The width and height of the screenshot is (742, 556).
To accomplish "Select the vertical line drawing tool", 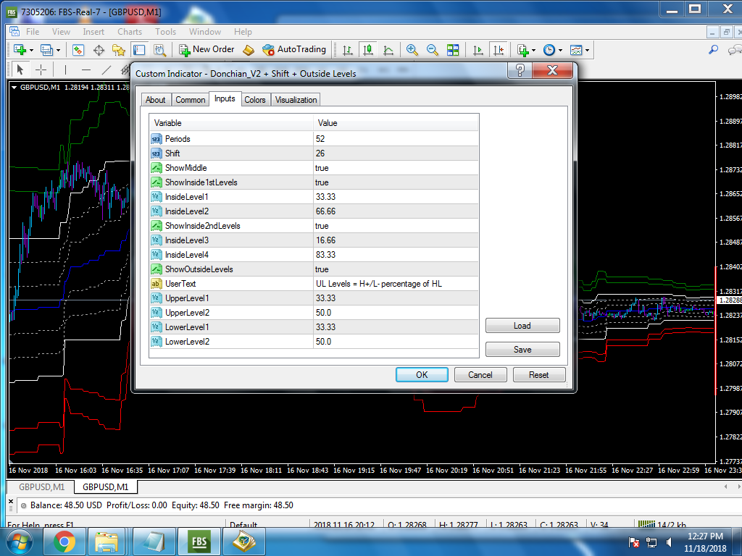I will (x=65, y=70).
